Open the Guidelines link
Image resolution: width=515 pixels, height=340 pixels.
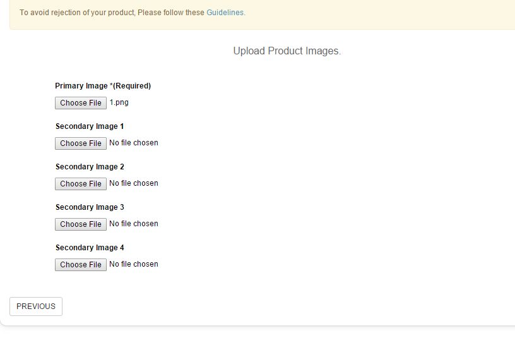tap(225, 13)
